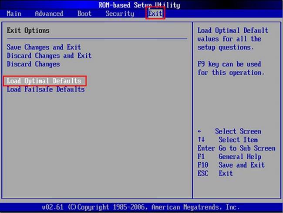Click the ESC Exit hint
Viewport: 283px width, 213px height.
click(x=215, y=173)
